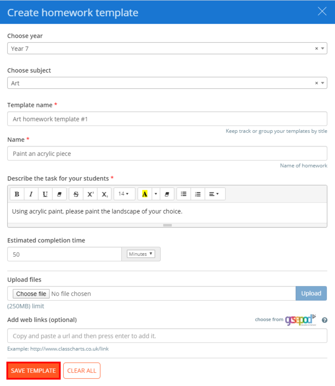Select the subscript formatting icon
335x386 pixels.
104,194
